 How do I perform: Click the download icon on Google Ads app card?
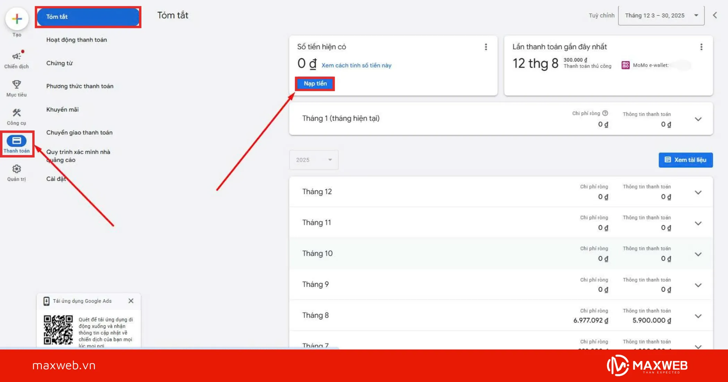tap(46, 301)
